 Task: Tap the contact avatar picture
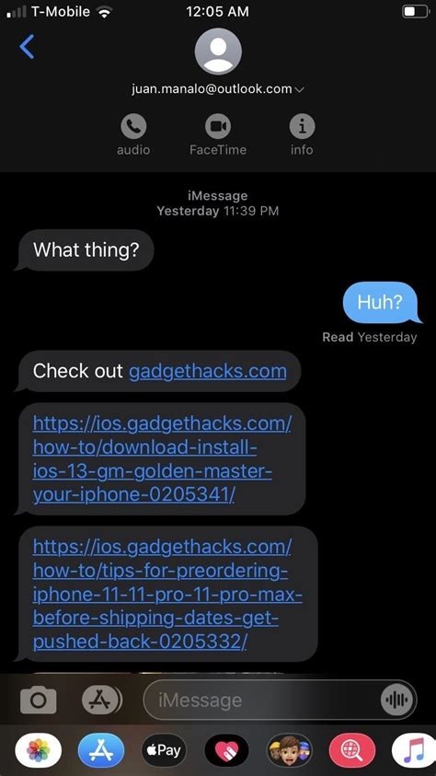point(218,51)
